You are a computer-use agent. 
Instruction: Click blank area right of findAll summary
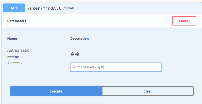tap(137, 8)
